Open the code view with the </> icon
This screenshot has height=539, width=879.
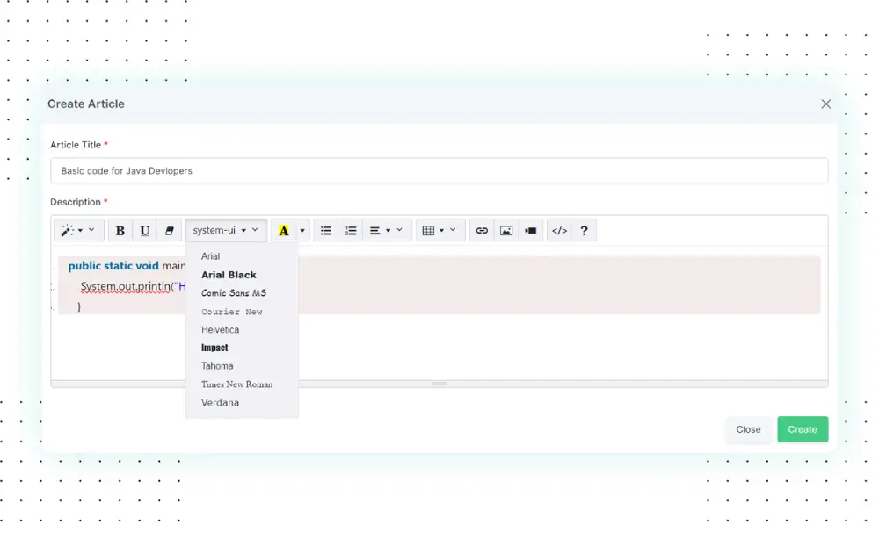point(559,230)
